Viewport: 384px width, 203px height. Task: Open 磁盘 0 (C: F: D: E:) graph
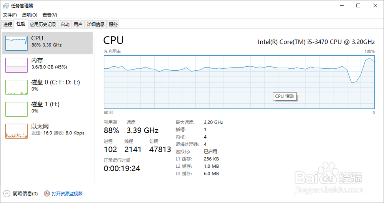point(17,87)
